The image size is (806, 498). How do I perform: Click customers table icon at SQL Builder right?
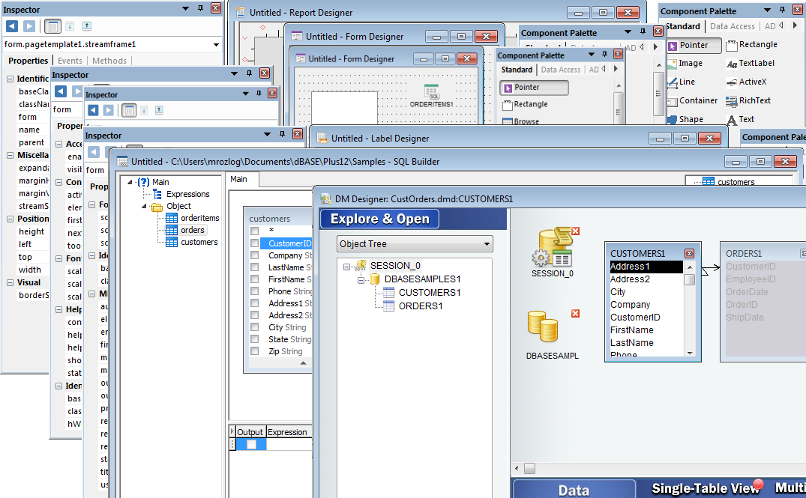[x=709, y=181]
